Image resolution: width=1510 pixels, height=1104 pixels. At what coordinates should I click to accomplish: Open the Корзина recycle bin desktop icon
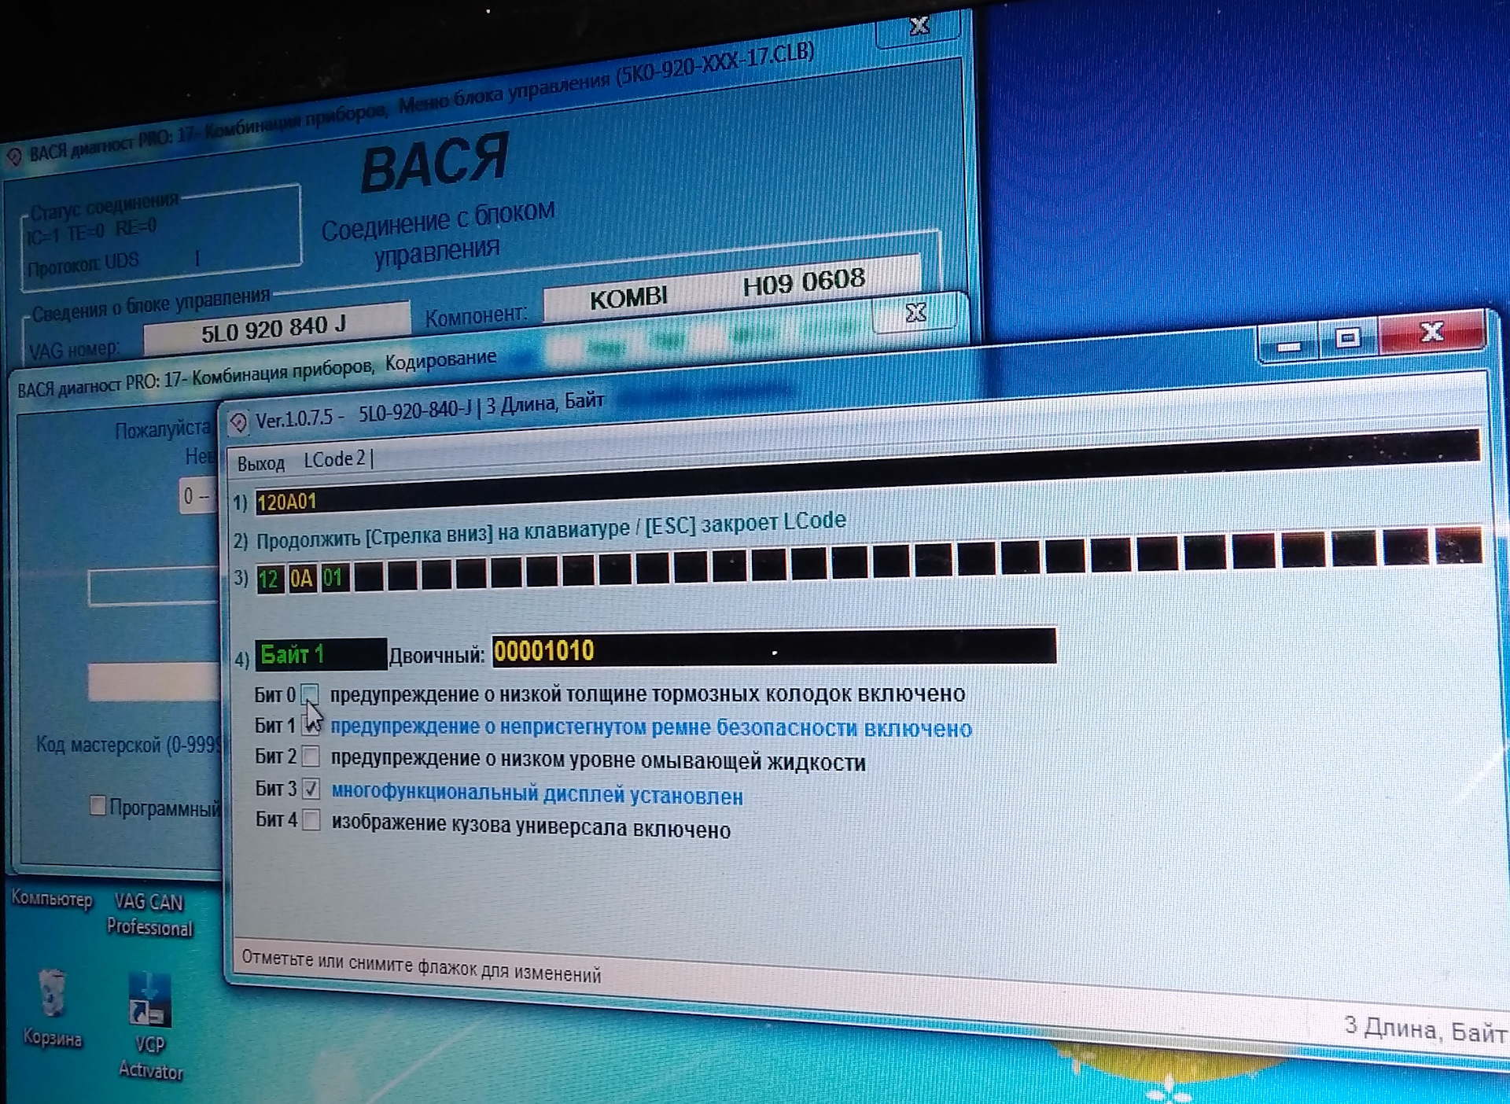point(53,1009)
